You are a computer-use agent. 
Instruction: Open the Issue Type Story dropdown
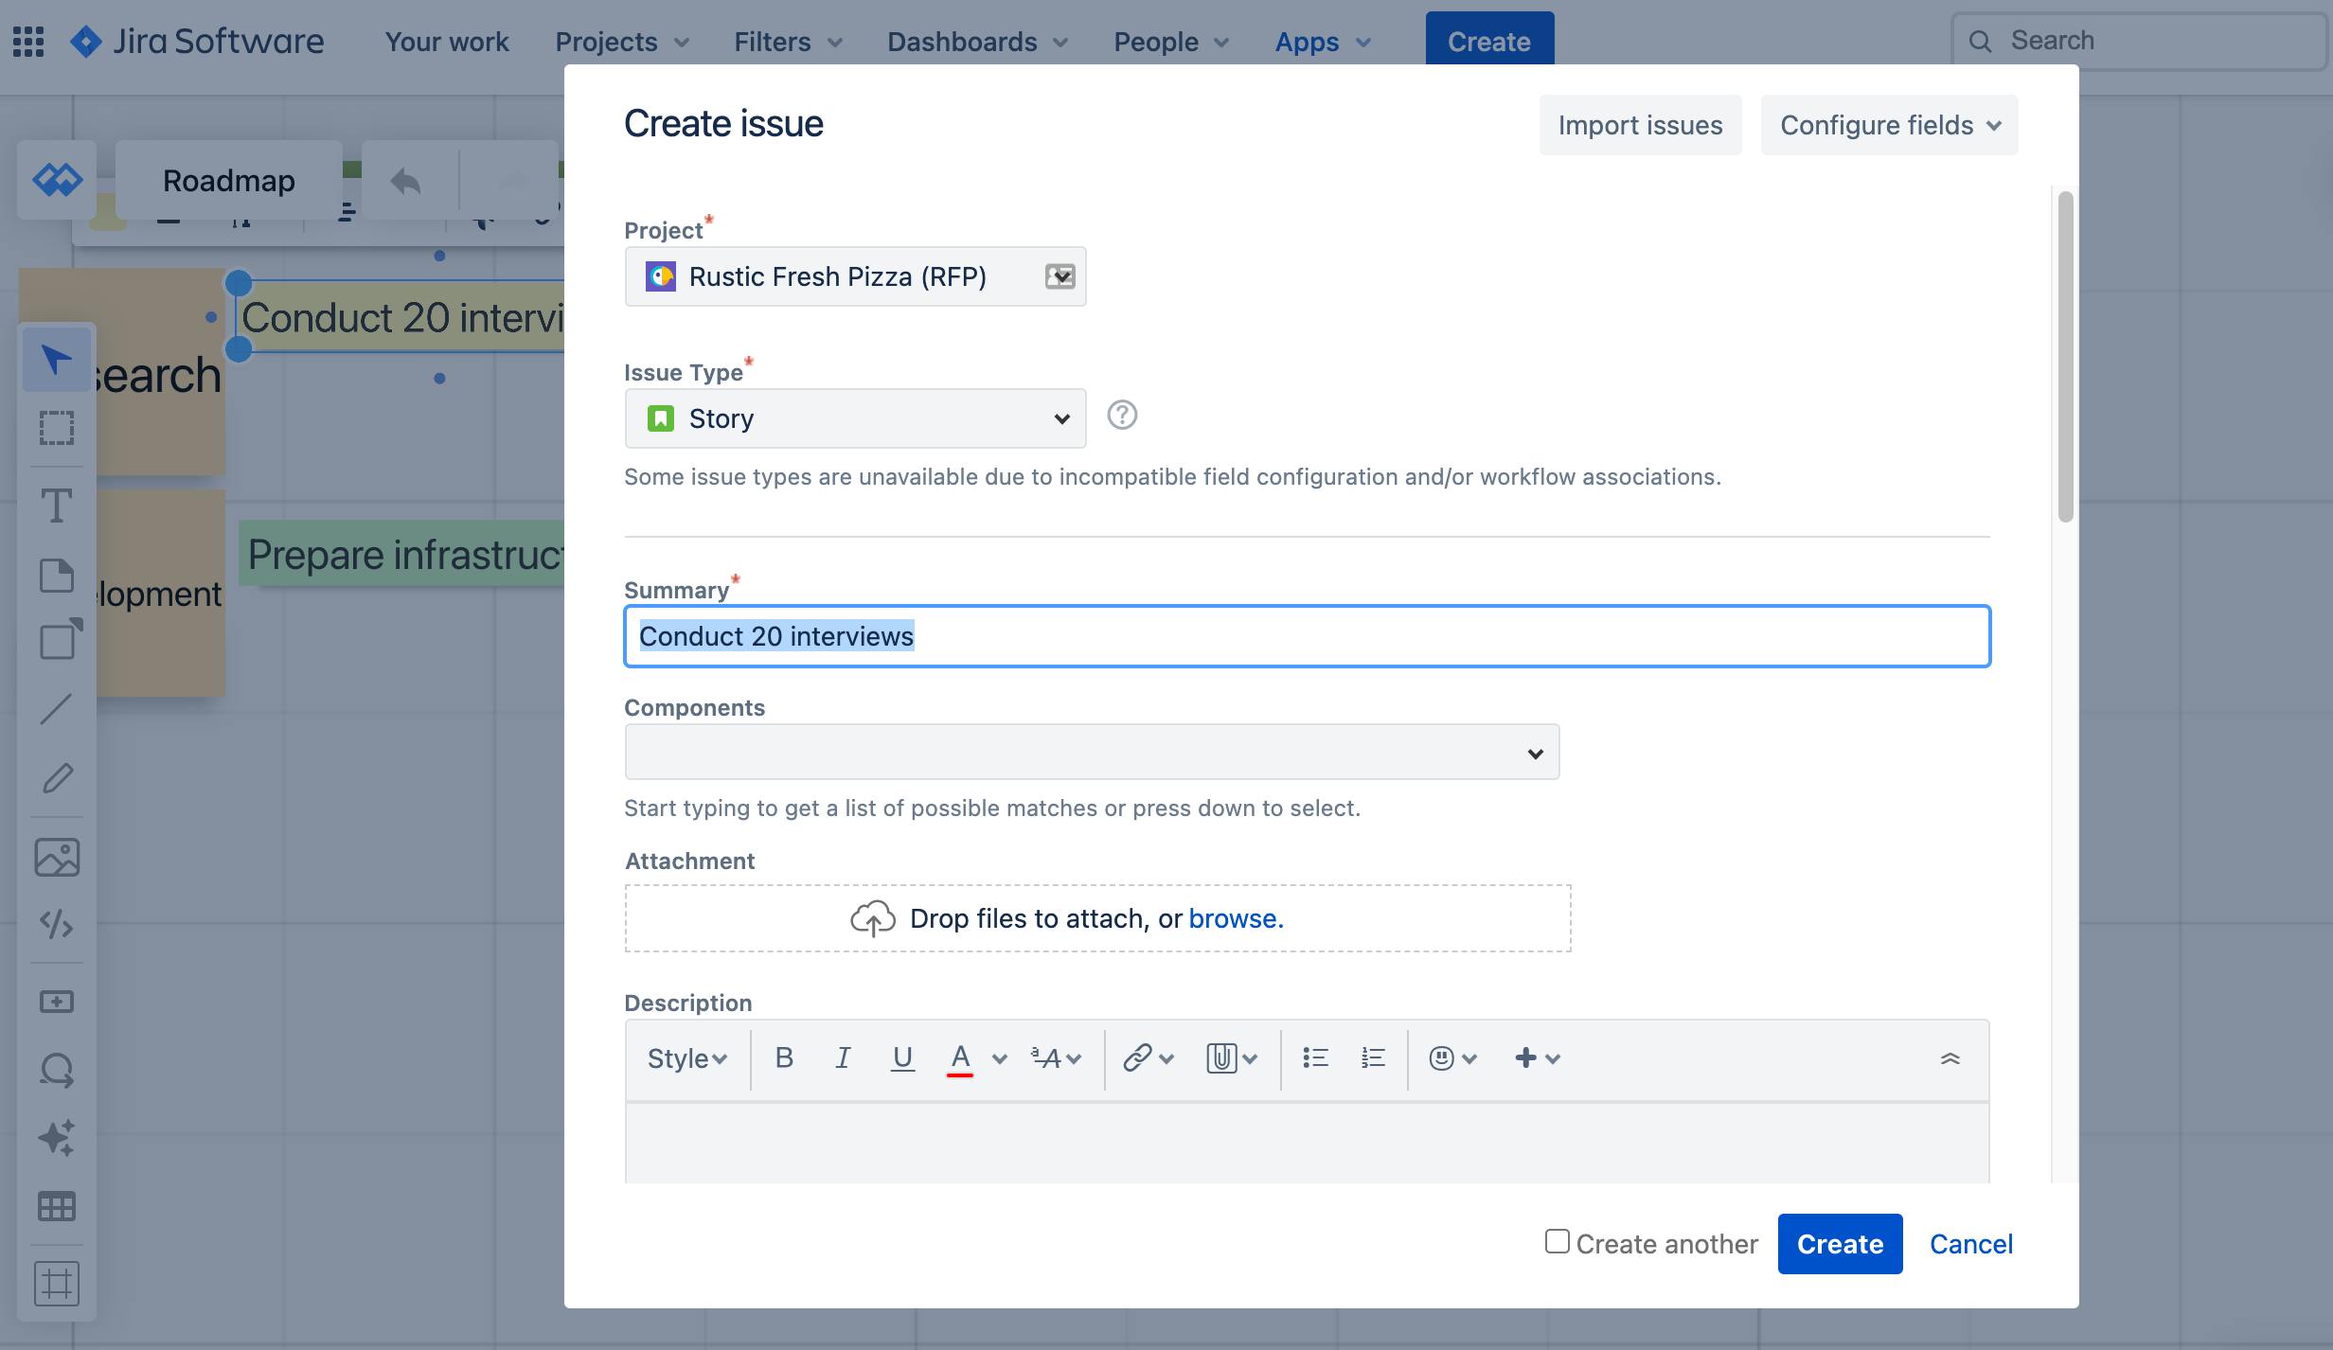click(x=855, y=418)
